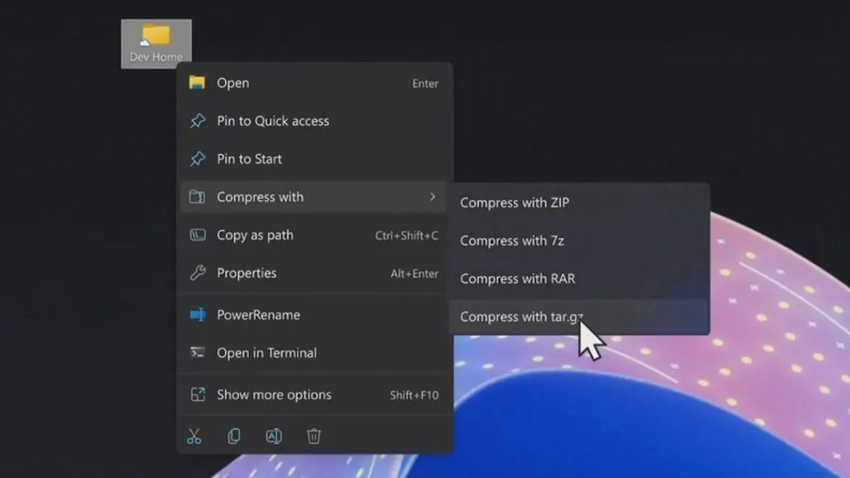This screenshot has height=478, width=850.
Task: Click the Open in Terminal icon
Action: click(198, 353)
